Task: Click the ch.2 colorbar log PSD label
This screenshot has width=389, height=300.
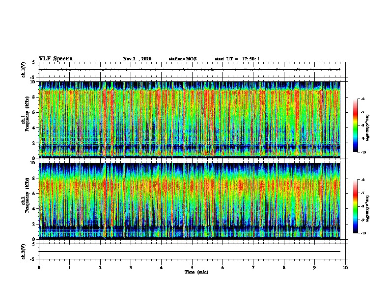Action: pos(368,208)
